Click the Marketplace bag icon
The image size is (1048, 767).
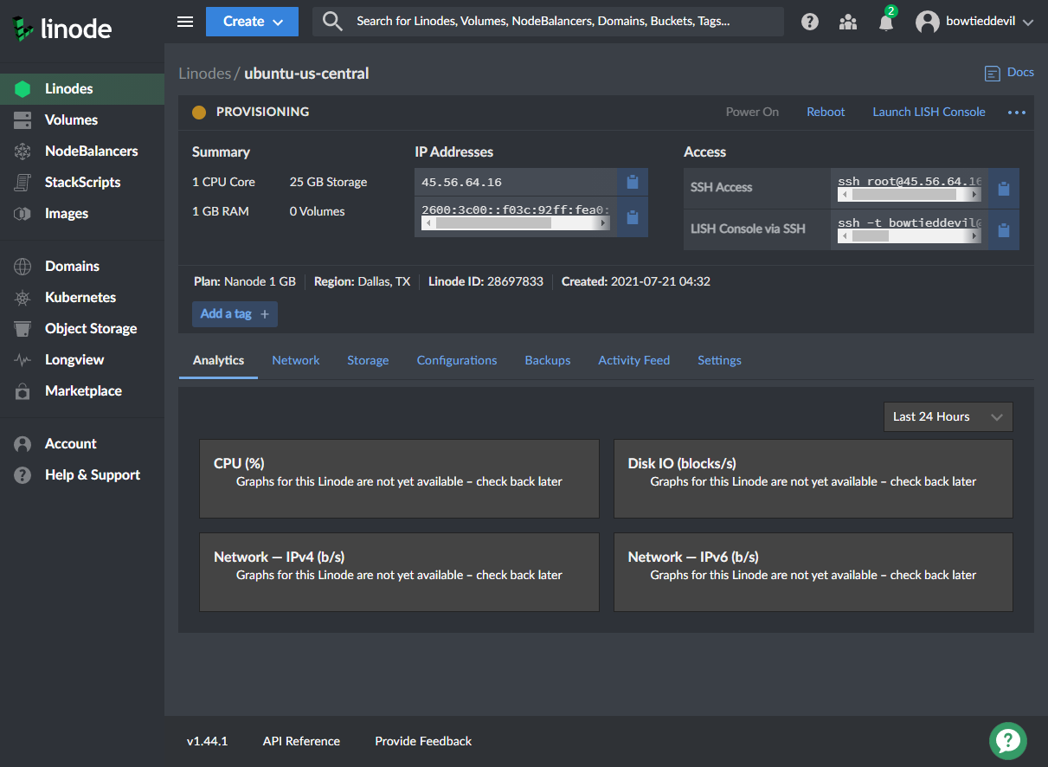23,390
